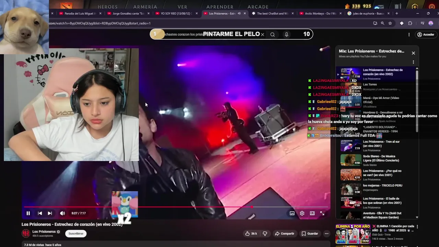
Task: Open a new browser tab
Action: click(x=397, y=13)
